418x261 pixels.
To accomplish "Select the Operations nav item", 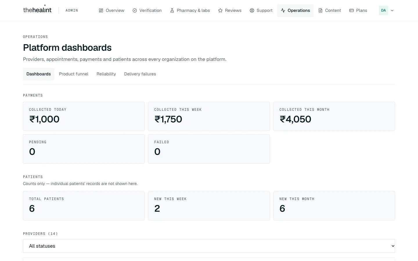I will [295, 10].
